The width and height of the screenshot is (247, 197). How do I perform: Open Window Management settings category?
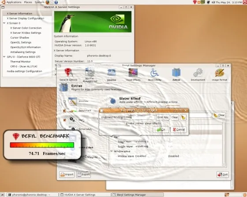tap(90, 75)
